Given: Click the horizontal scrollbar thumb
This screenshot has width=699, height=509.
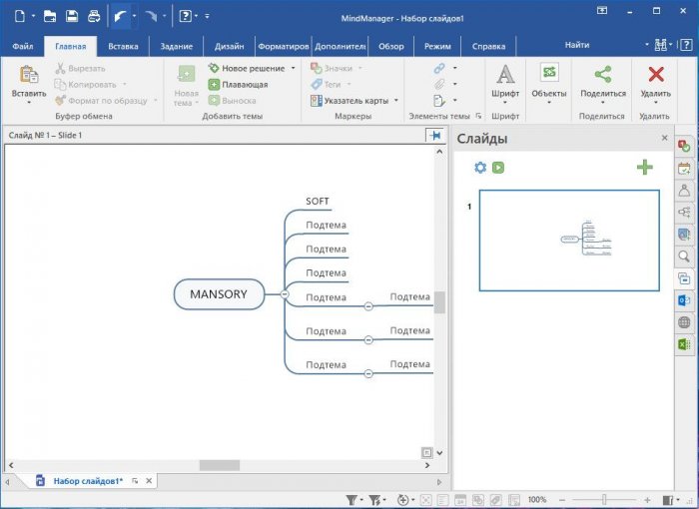Looking at the screenshot, I should point(220,465).
